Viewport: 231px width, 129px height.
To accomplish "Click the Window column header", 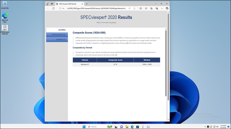I will coord(147,60).
